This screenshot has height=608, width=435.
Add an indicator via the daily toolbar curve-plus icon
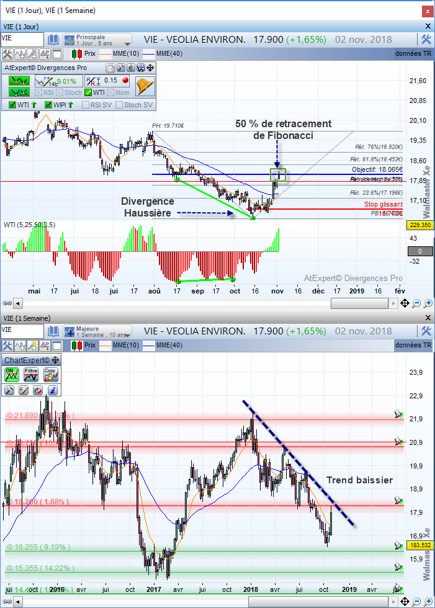[x=20, y=54]
